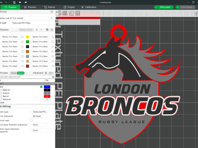This screenshot has width=198, height=148.
Task: Open the Print sequence By layer dropdown
Action: (39, 116)
